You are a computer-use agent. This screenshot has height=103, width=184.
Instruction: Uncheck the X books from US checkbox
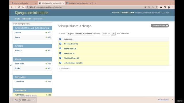tap(60, 44)
